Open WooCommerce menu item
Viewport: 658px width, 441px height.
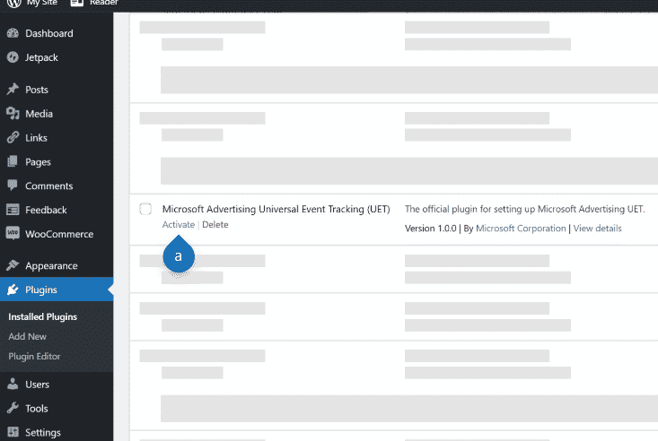[57, 234]
